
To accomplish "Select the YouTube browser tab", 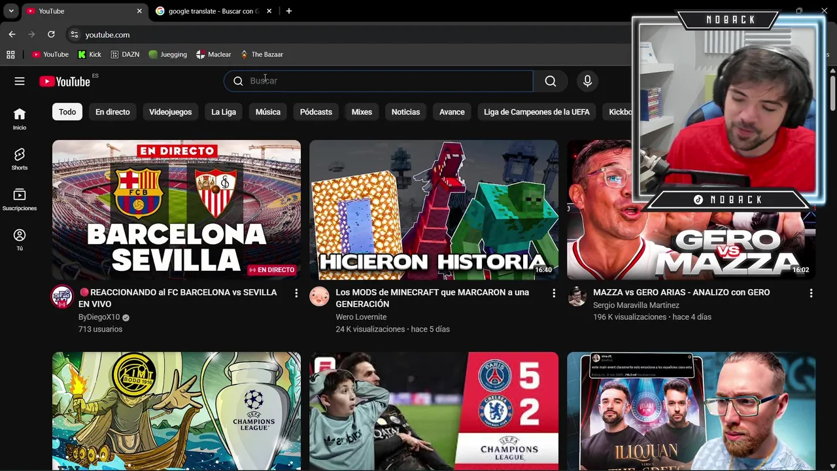I will tap(84, 11).
